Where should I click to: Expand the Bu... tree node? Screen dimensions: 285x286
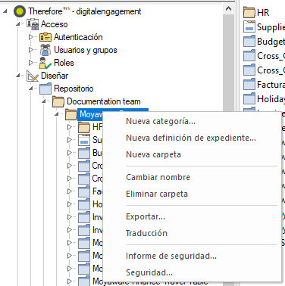[x=70, y=153]
